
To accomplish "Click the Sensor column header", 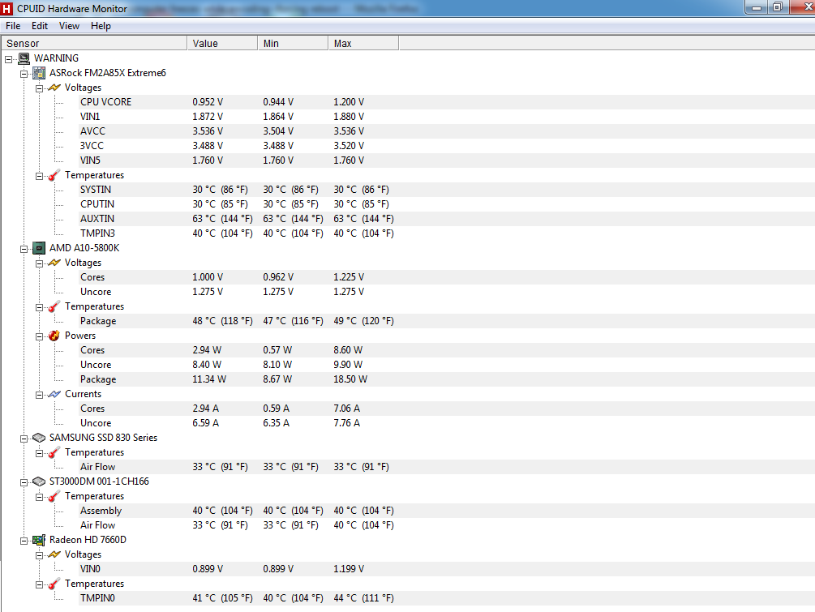I will coord(94,43).
